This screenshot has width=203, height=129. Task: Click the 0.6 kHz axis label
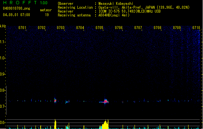(3, 123)
